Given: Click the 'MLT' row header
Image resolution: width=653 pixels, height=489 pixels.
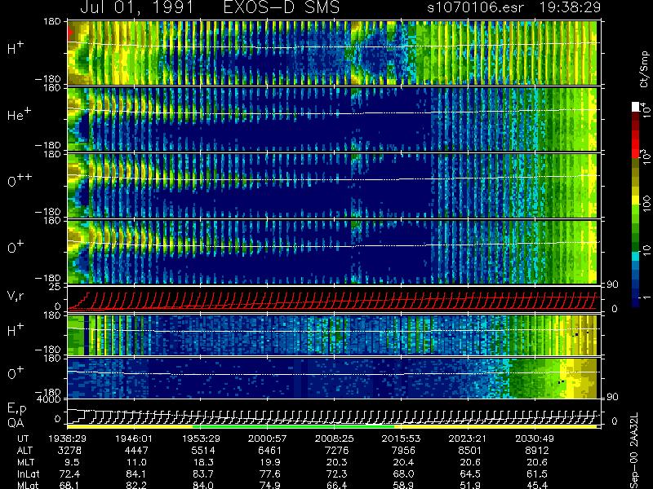Looking at the screenshot, I should tap(25, 462).
